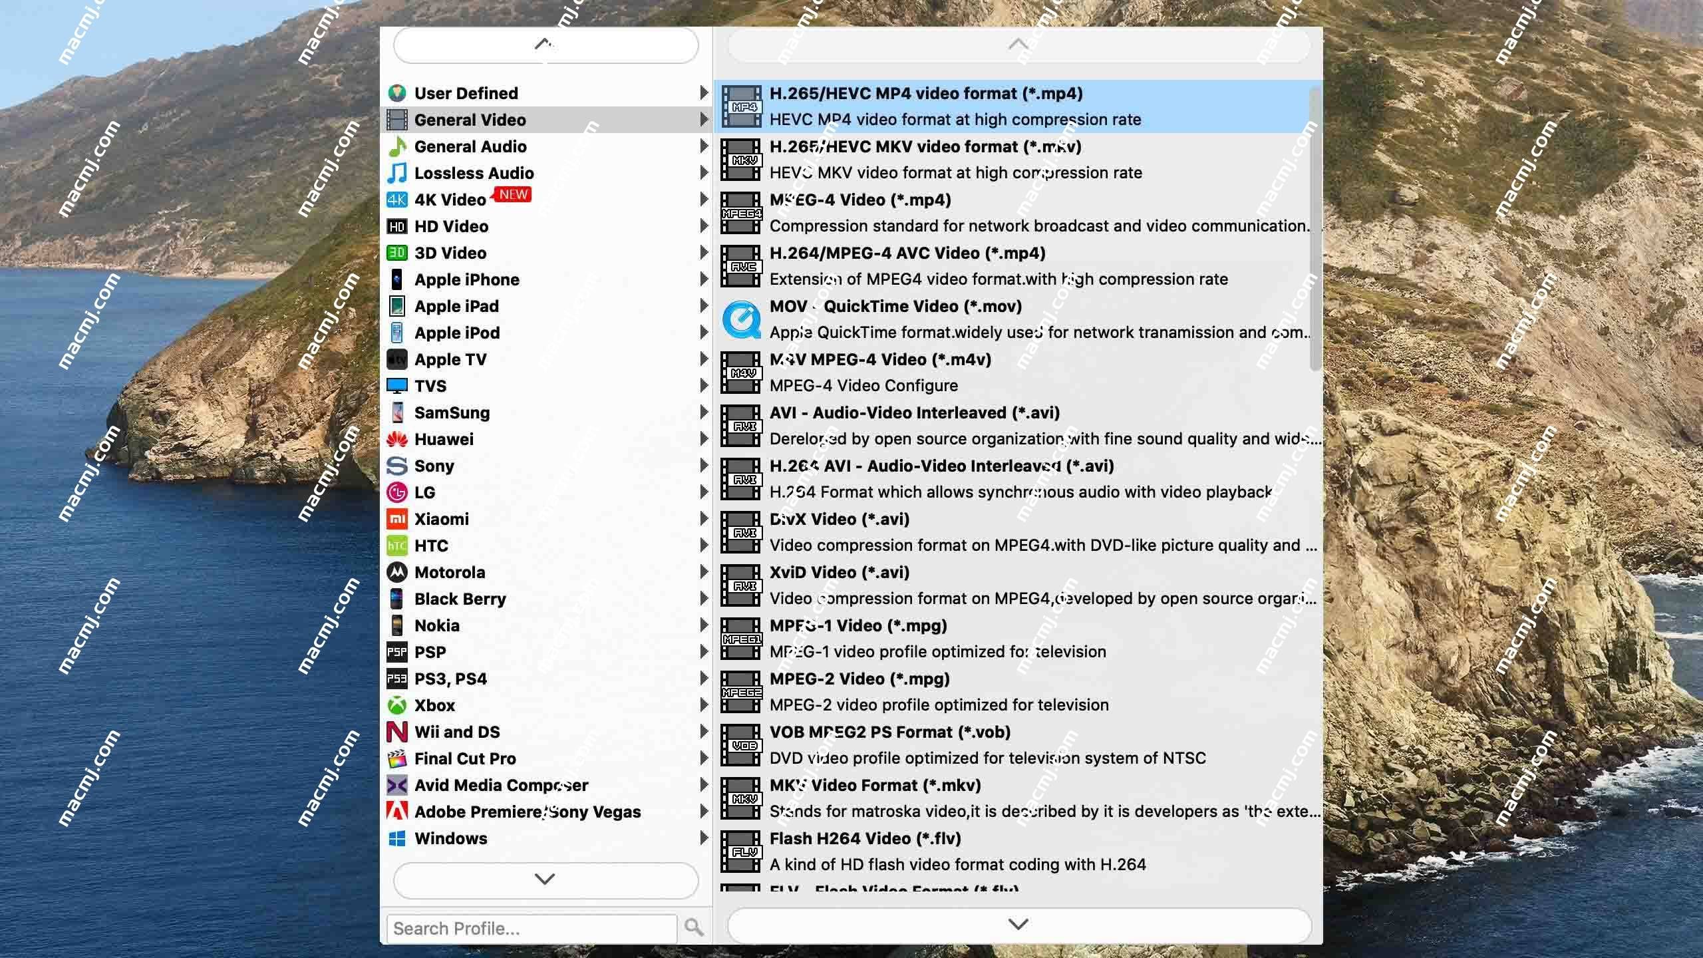Click the Huawei logo icon
Screen dimensions: 1703x958
[397, 439]
